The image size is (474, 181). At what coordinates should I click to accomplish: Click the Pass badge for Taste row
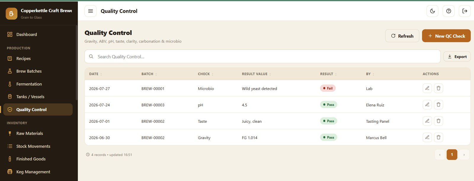(329, 121)
